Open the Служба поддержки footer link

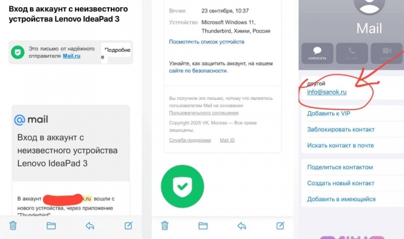[x=190, y=140]
